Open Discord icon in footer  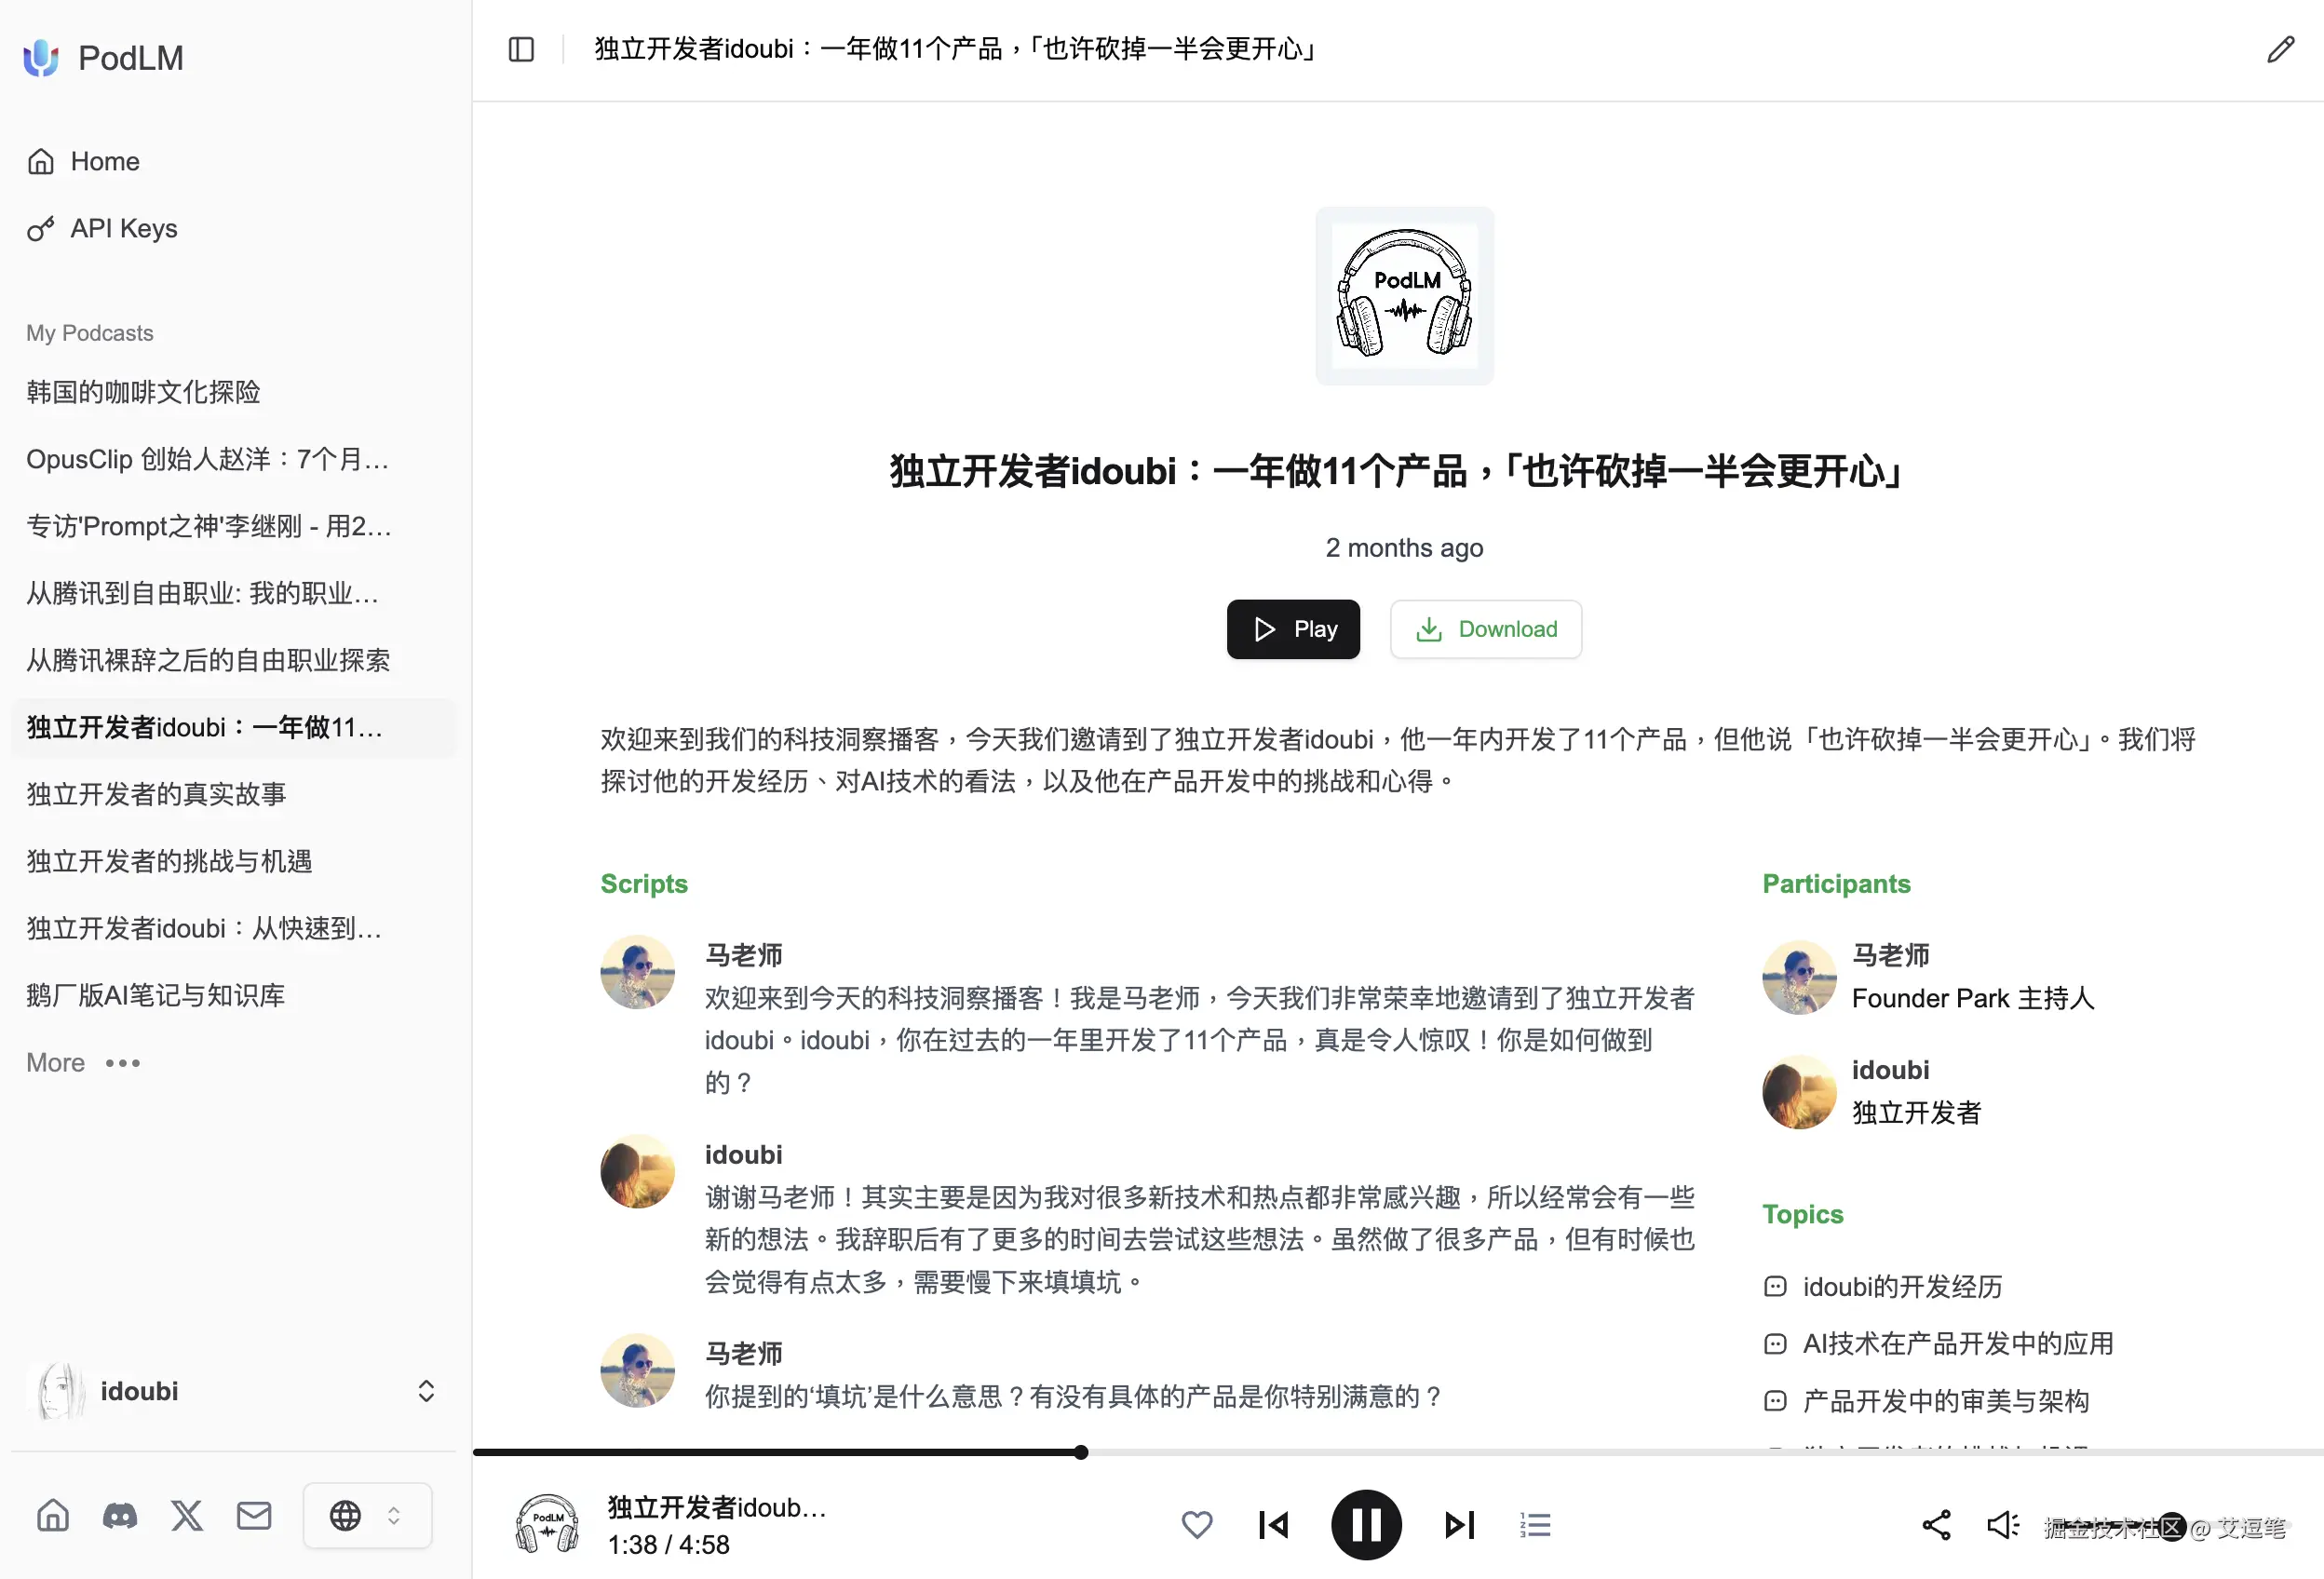pyautogui.click(x=120, y=1515)
